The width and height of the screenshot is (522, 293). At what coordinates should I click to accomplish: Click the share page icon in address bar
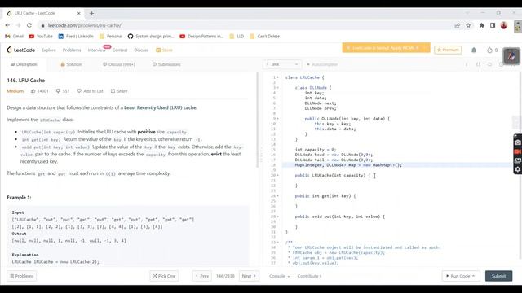point(457,25)
